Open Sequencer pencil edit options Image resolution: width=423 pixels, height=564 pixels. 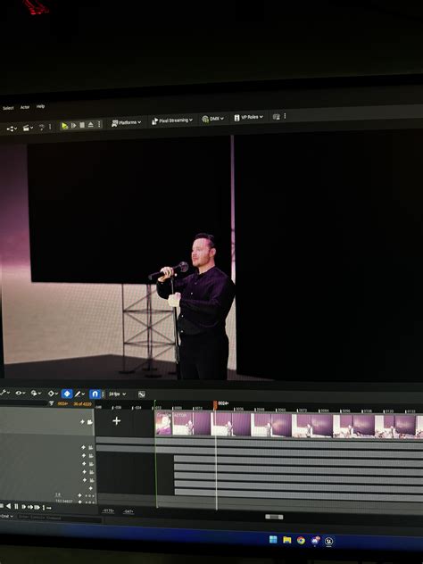(79, 394)
